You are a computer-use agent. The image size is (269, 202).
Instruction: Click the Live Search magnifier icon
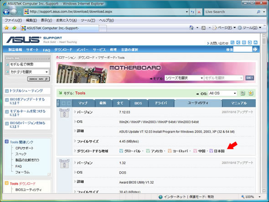pyautogui.click(x=259, y=12)
